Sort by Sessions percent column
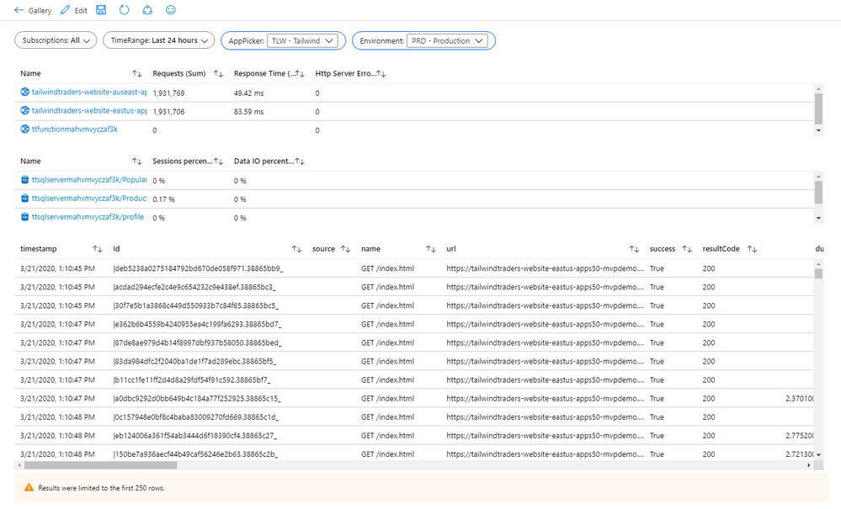 click(218, 162)
